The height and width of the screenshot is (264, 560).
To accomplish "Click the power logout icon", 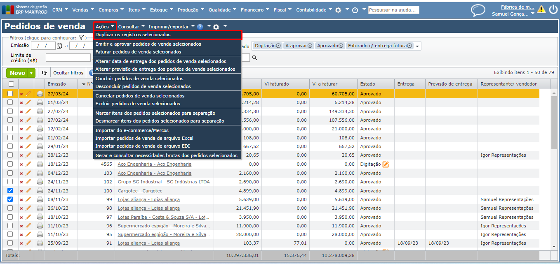I will point(553,9).
